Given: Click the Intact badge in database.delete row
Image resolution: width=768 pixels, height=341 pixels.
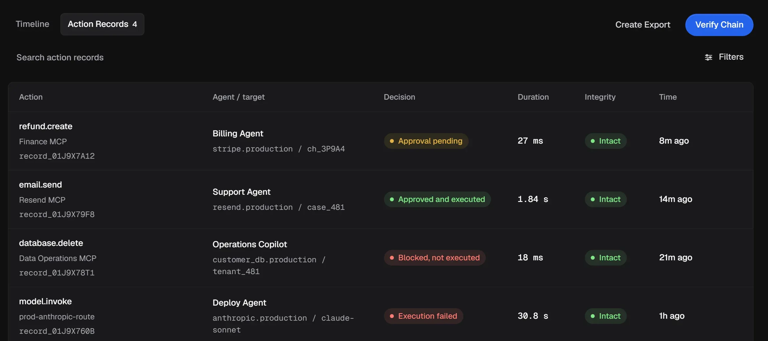Looking at the screenshot, I should (x=606, y=258).
